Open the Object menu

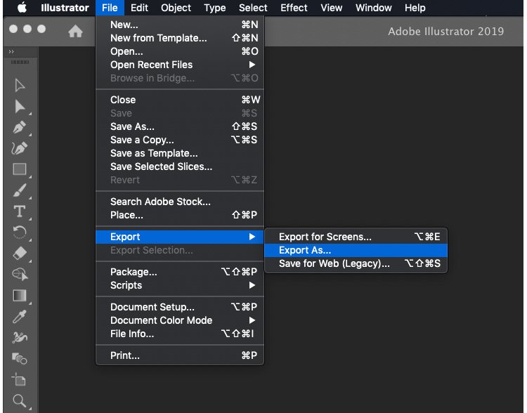click(176, 8)
